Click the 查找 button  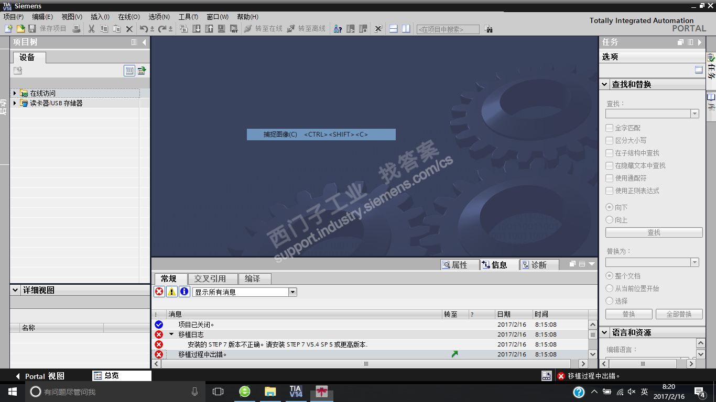coord(654,232)
